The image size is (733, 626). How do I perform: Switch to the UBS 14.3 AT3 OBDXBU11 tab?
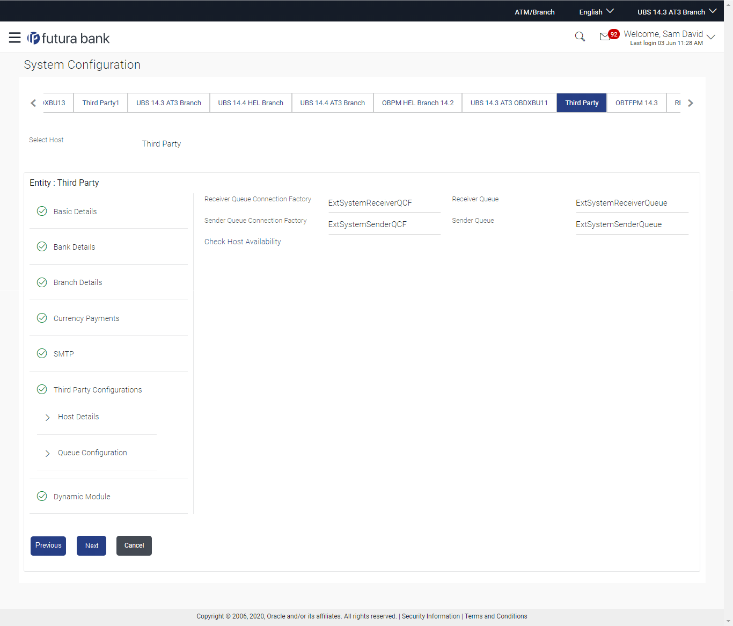[x=509, y=103]
